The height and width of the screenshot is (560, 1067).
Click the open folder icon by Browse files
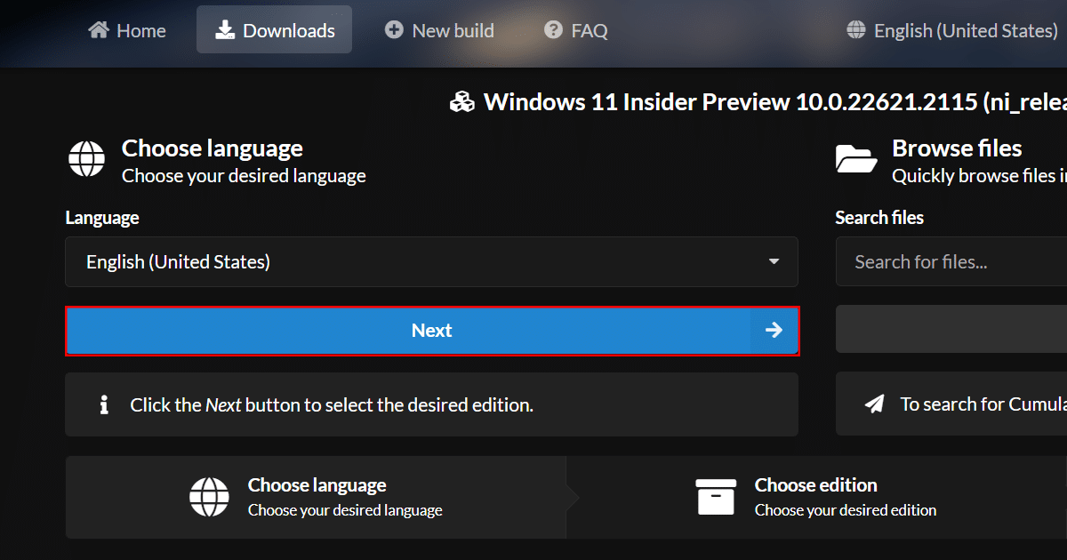856,160
